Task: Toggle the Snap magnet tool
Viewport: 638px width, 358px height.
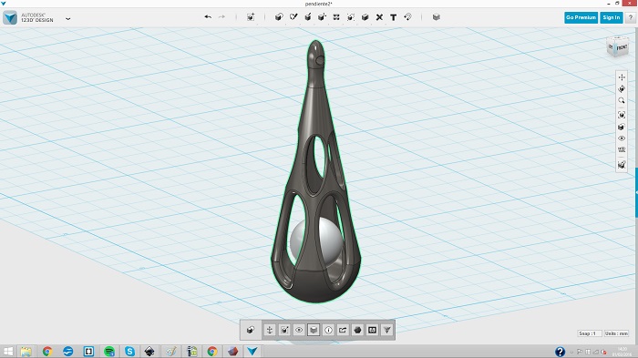Action: [407, 17]
